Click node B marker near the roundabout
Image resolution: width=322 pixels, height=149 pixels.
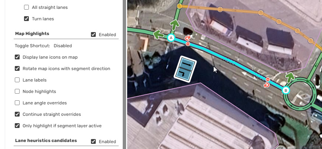[286, 90]
